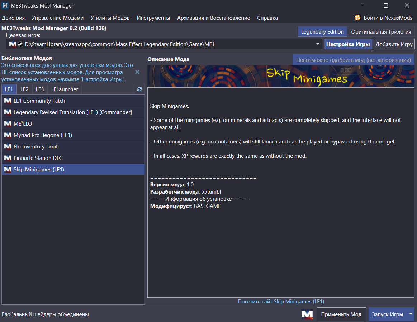Open the Управление Модами menu

click(x=58, y=18)
